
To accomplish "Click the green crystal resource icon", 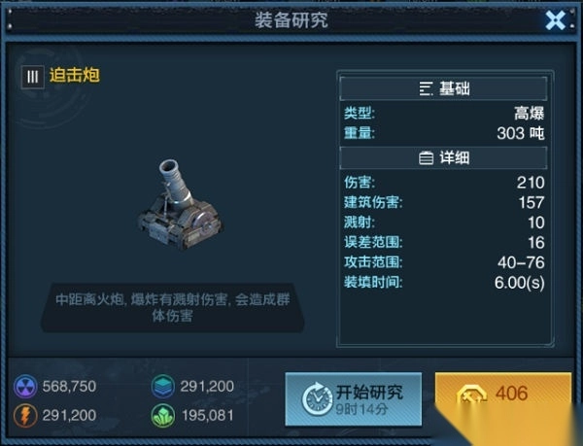I will click(x=163, y=415).
